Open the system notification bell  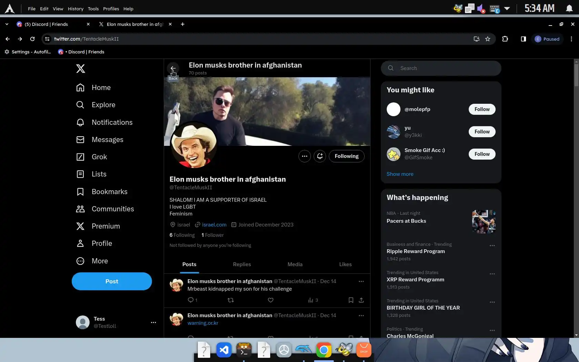pyautogui.click(x=569, y=9)
